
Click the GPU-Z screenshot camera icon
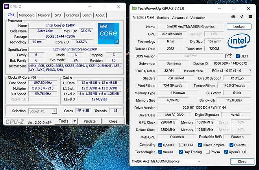(x=233, y=17)
